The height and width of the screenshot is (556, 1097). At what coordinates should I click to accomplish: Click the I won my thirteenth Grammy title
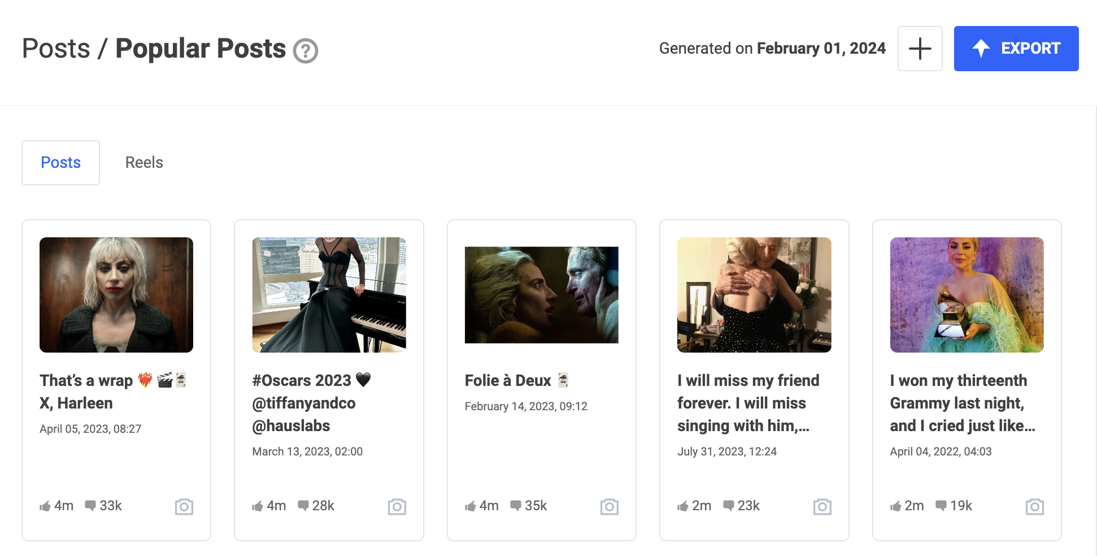[963, 403]
